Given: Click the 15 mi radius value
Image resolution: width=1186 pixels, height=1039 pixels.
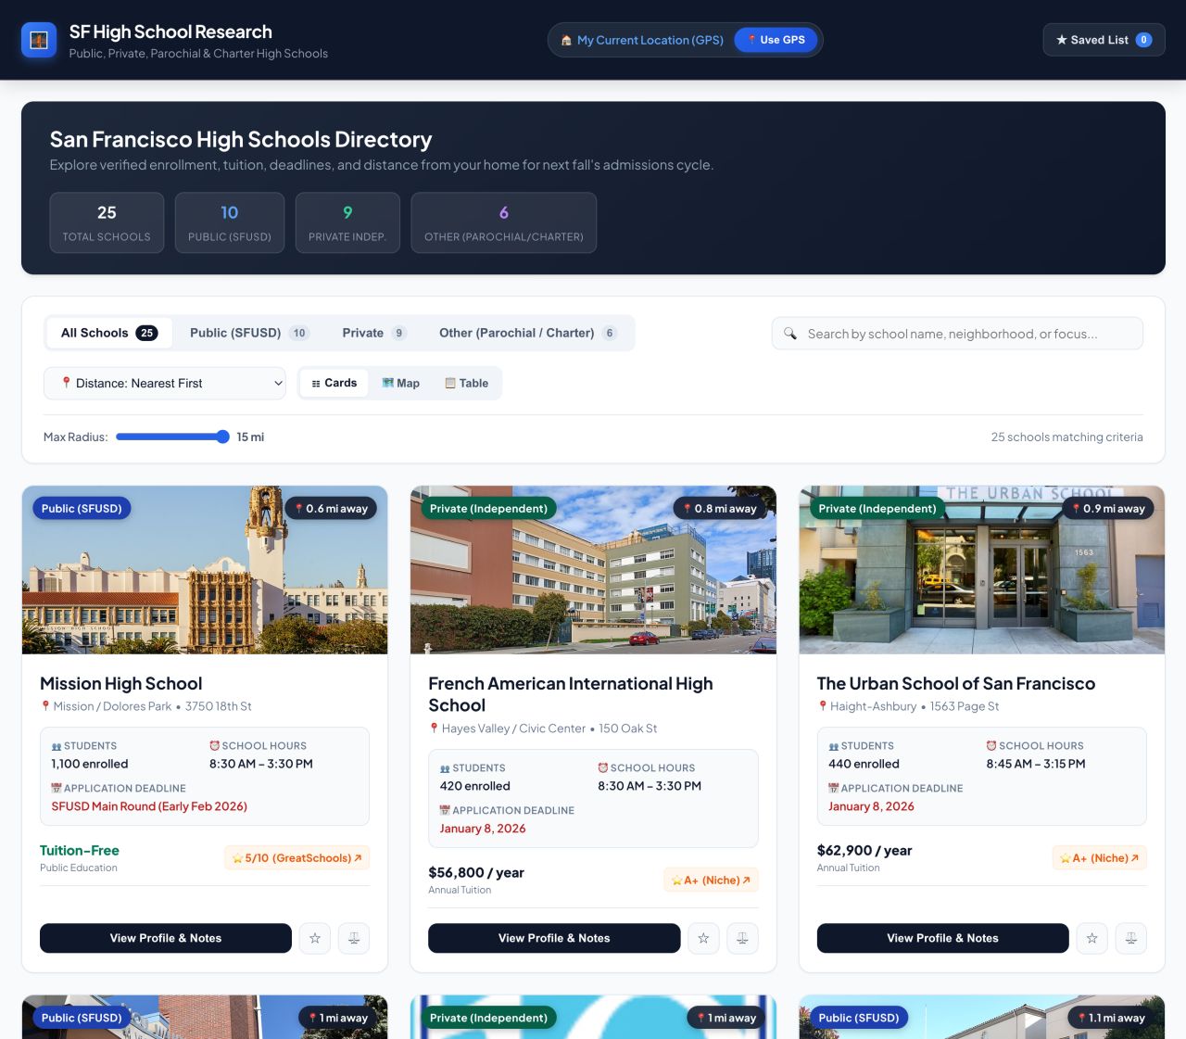Looking at the screenshot, I should pos(250,437).
